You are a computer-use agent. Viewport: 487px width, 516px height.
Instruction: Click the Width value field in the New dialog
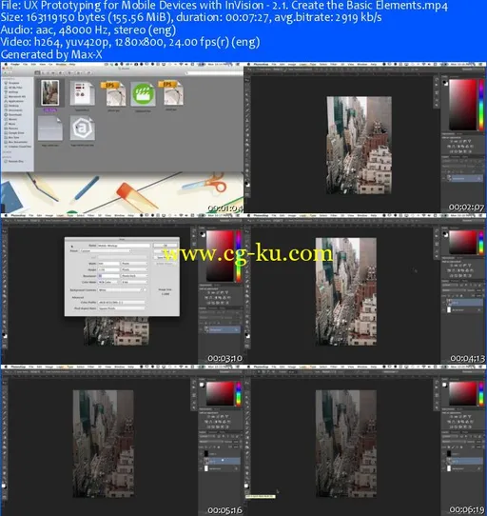point(108,264)
